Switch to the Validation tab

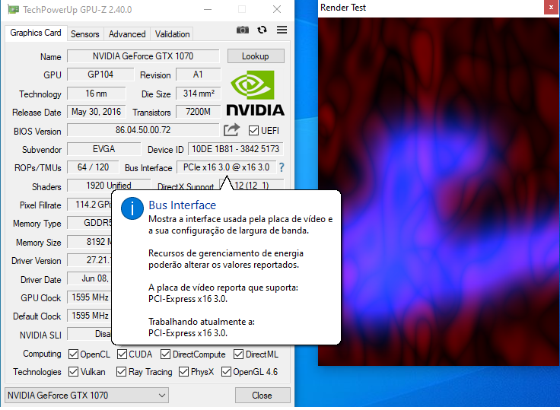pos(172,34)
